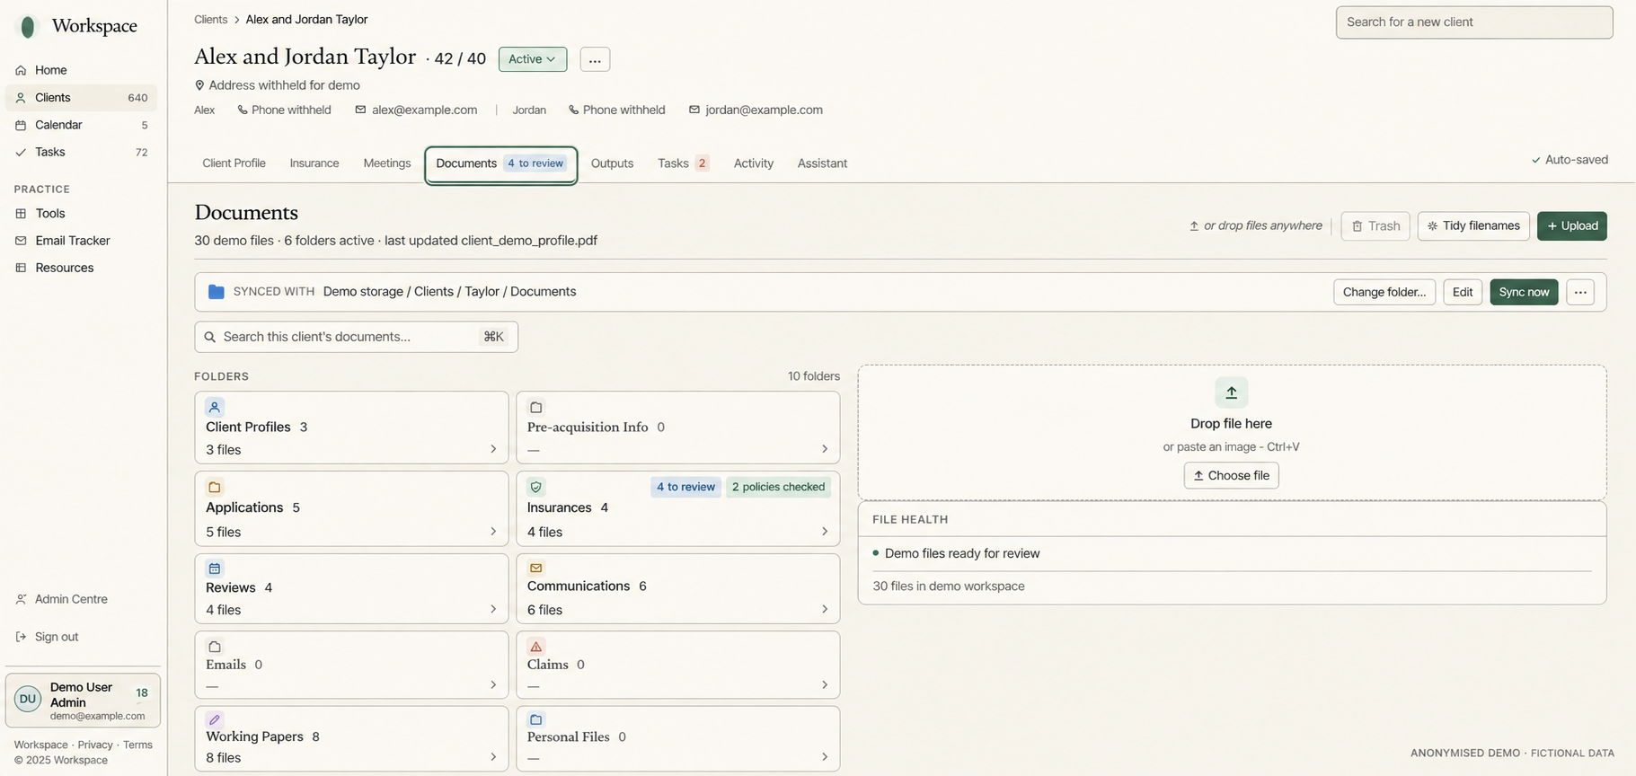Click the Reviews calendar icon
The image size is (1636, 776).
coord(215,569)
